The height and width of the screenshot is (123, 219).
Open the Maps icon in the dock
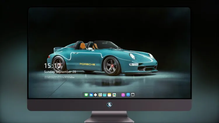pos(100,95)
